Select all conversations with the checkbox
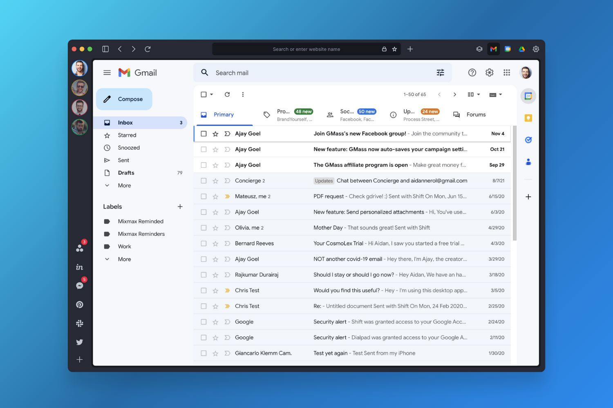The image size is (613, 408). (204, 94)
